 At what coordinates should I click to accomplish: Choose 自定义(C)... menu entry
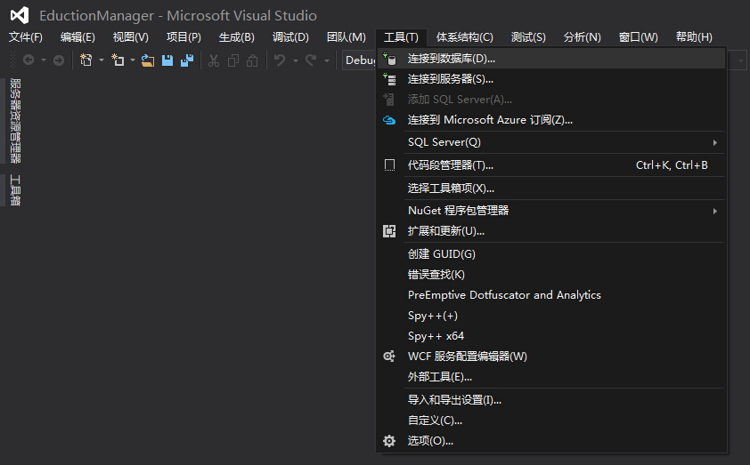[551, 421]
